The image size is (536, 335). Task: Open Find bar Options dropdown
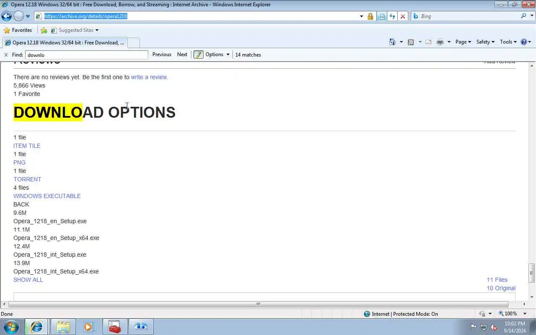click(217, 54)
